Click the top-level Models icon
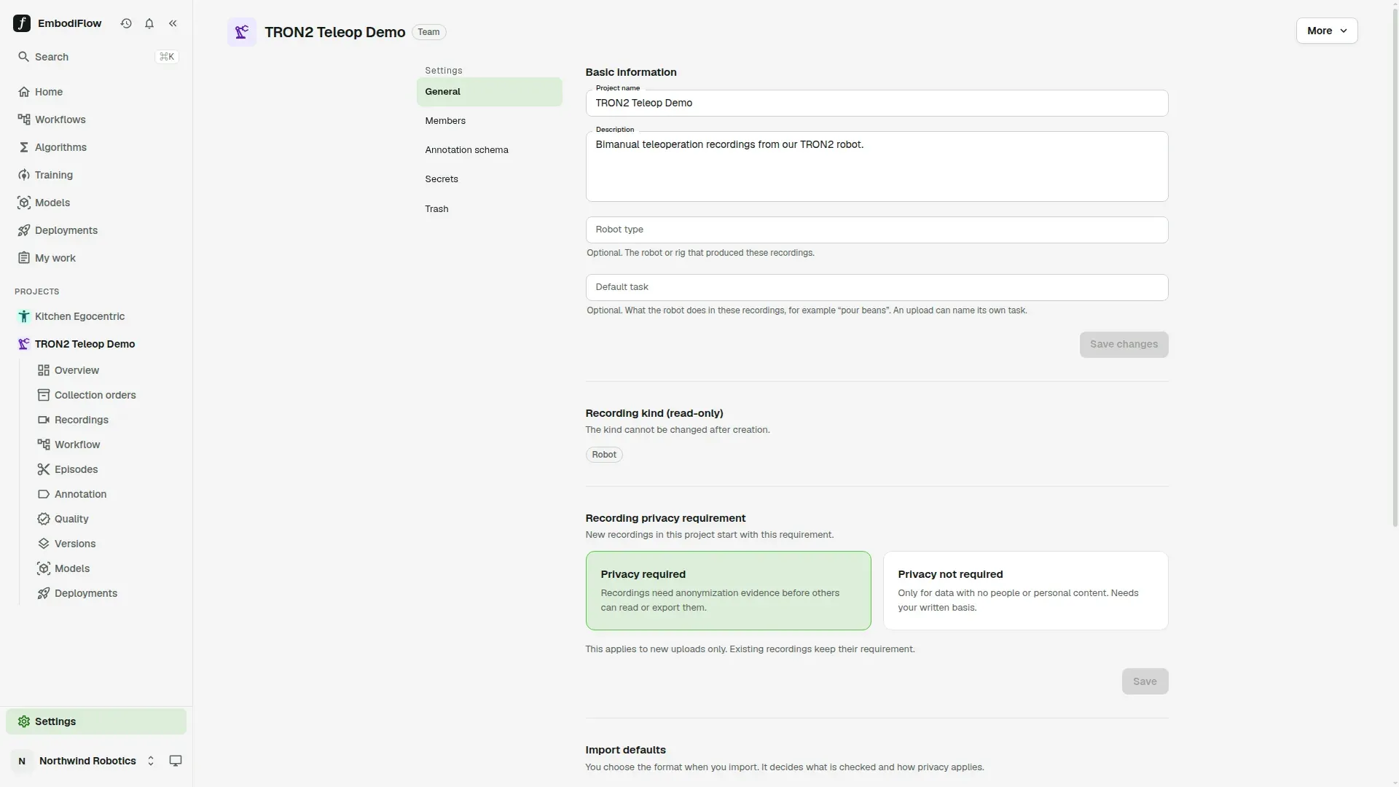Viewport: 1399px width, 787px height. coord(24,203)
